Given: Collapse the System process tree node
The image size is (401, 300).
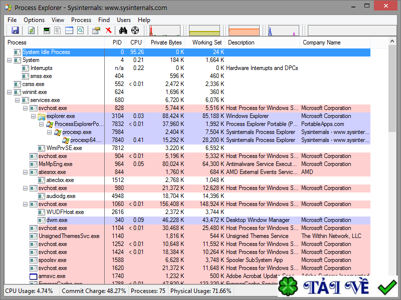Looking at the screenshot, I should tap(9, 59).
